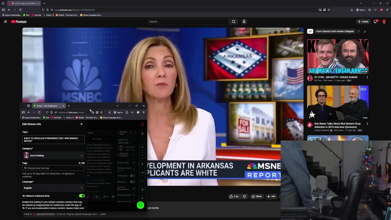Image resolution: width=391 pixels, height=220 pixels.
Task: Close the Edit Stream Info panel
Action: 82,124
